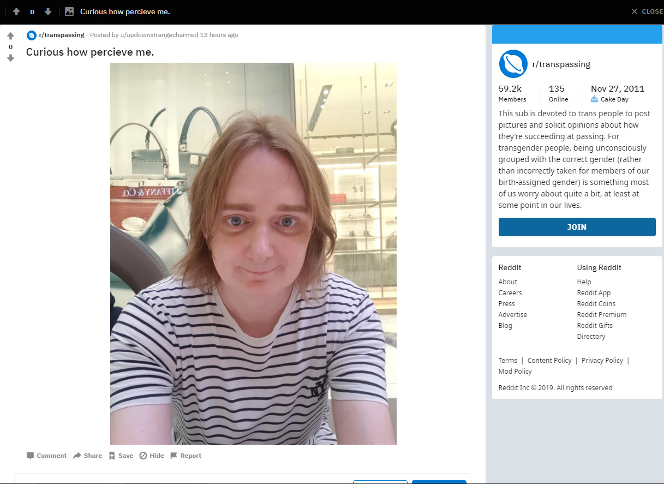This screenshot has height=484, width=664.
Task: Open the post photo
Action: pos(253,254)
